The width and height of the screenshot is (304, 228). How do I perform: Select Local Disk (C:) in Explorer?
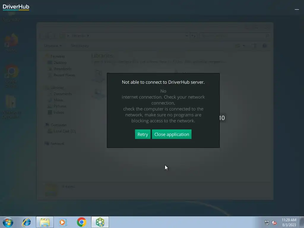[62, 131]
